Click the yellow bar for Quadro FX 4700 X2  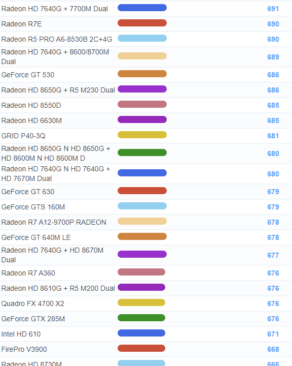141,302
